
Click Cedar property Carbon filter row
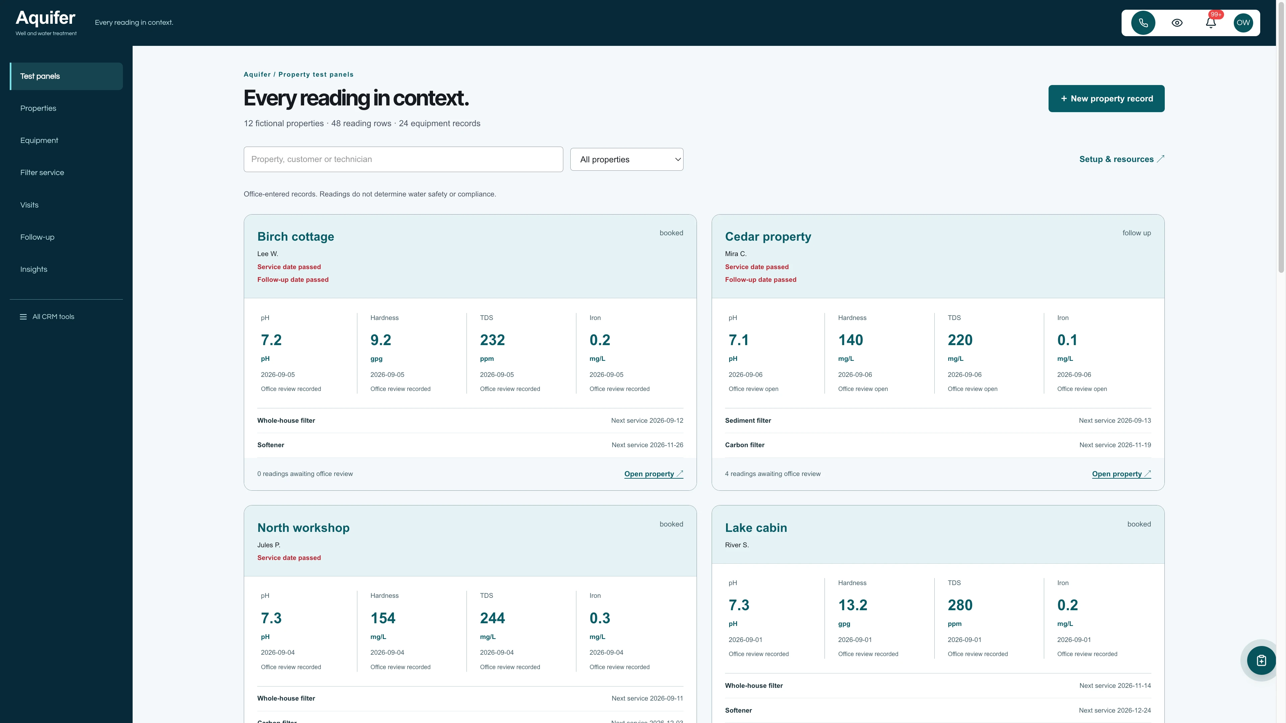coord(938,445)
